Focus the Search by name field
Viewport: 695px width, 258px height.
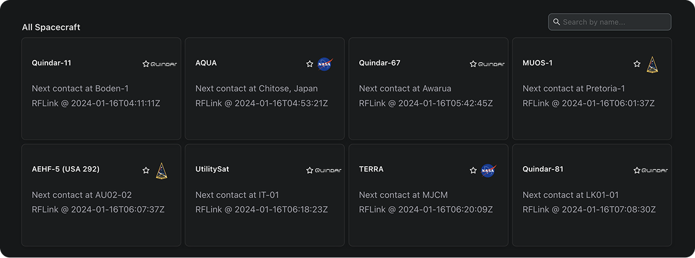click(615, 22)
